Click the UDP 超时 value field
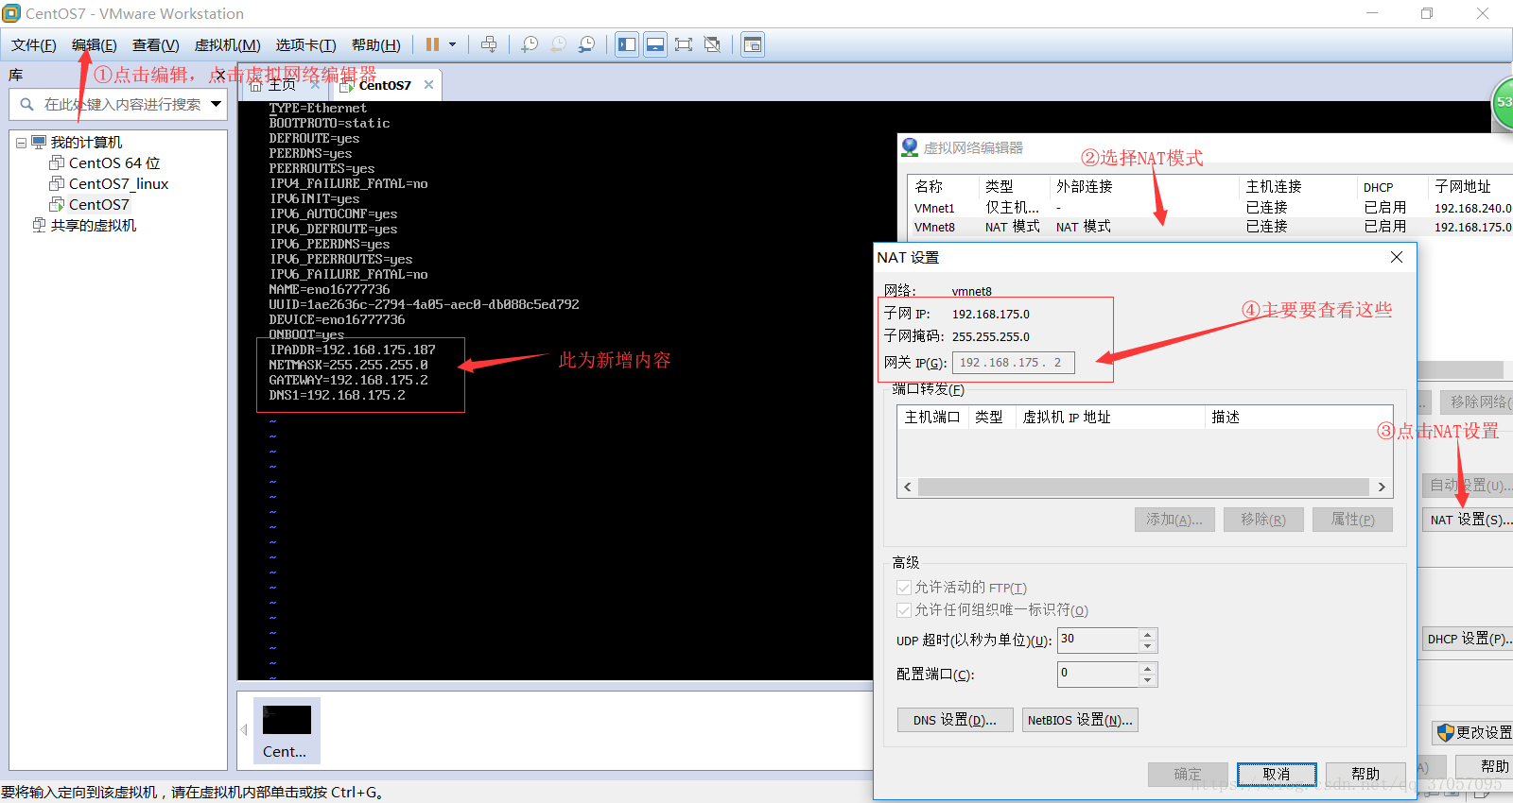The width and height of the screenshot is (1513, 803). 1098,641
